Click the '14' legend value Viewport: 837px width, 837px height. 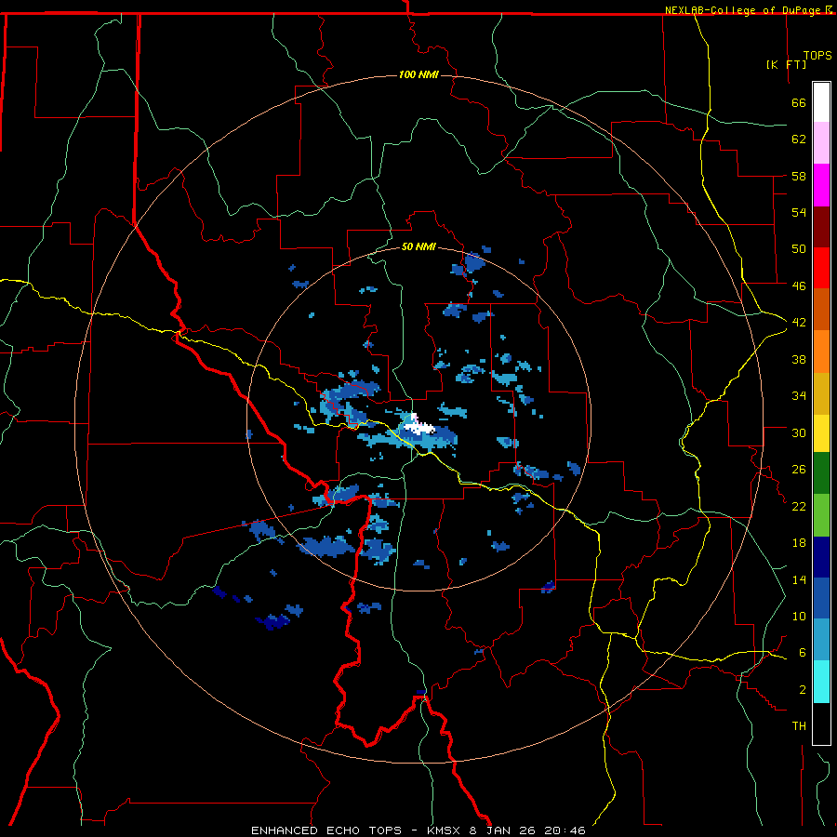tap(799, 579)
